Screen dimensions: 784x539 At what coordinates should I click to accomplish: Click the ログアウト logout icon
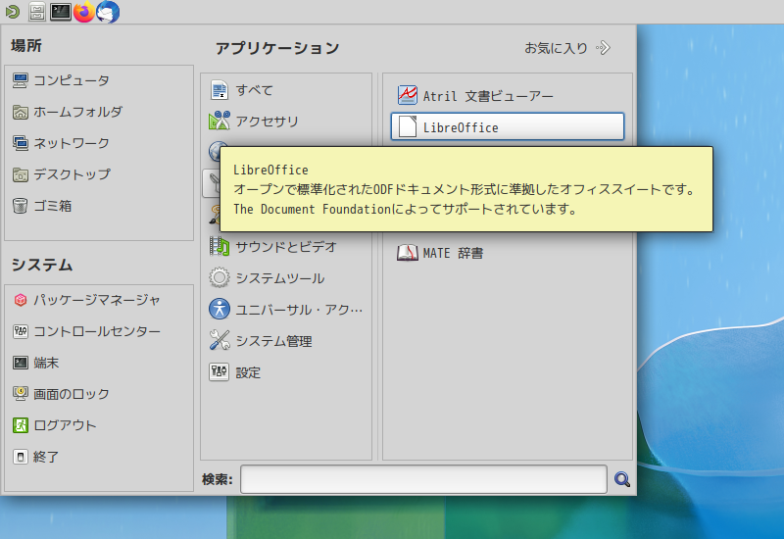pyautogui.click(x=20, y=425)
